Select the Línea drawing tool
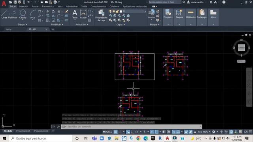 click(4, 14)
